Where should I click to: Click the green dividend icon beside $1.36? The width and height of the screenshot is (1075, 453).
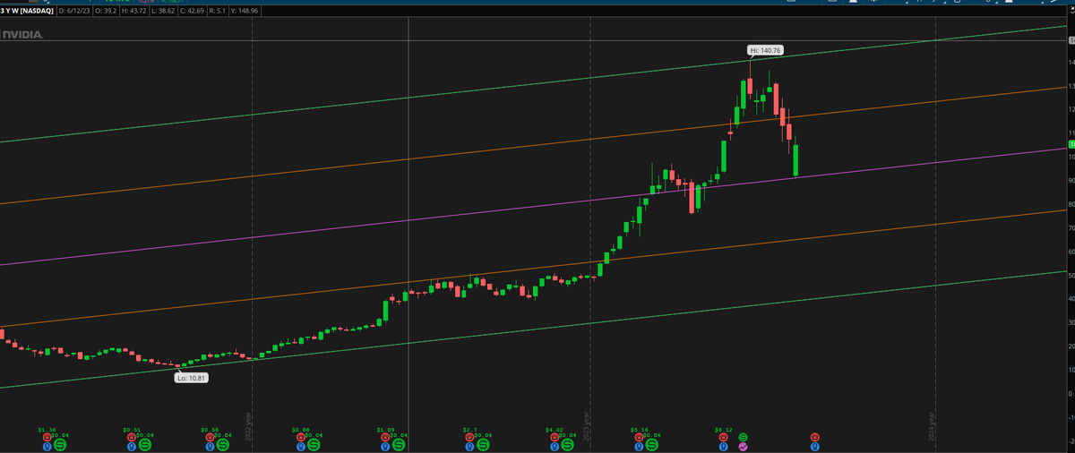[60, 444]
